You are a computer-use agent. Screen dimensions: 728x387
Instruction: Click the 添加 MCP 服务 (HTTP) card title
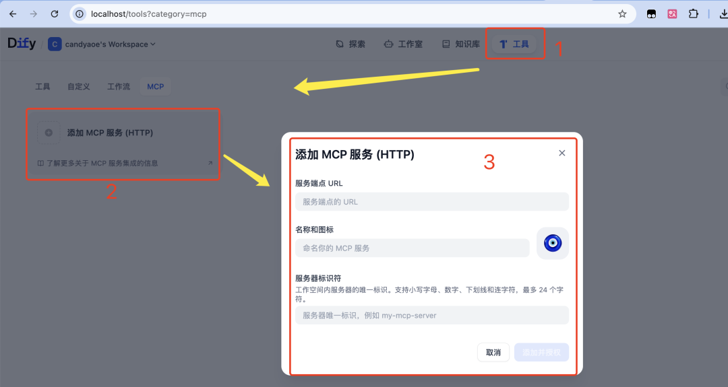coord(110,133)
